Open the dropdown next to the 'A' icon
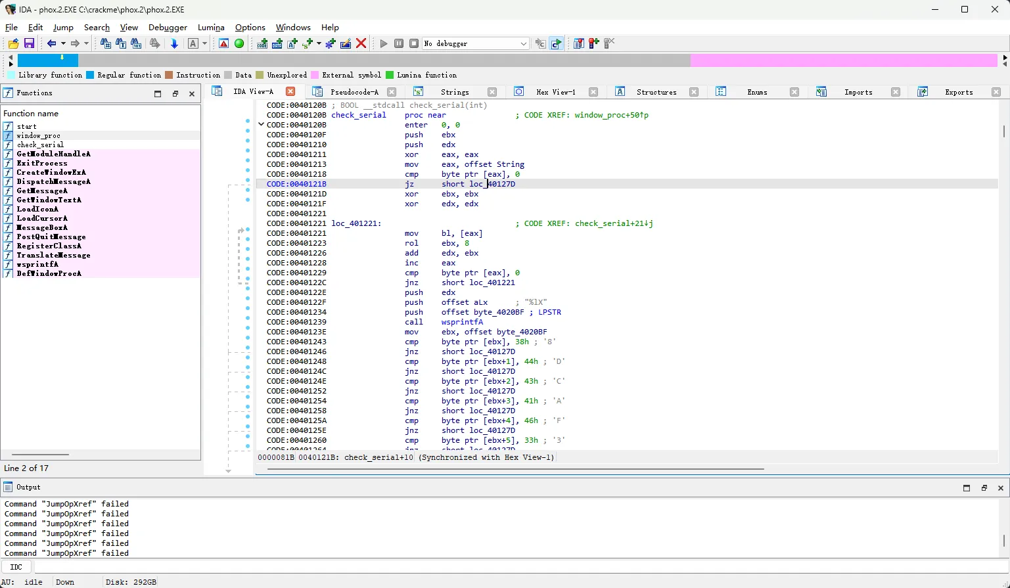This screenshot has width=1010, height=588. click(x=204, y=43)
